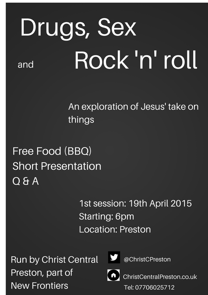Click 'Short Presentation' line

click(57, 166)
